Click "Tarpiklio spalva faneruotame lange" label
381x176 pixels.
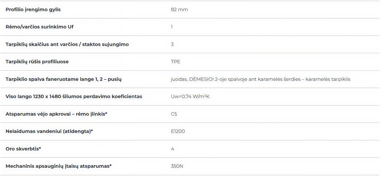coord(63,79)
